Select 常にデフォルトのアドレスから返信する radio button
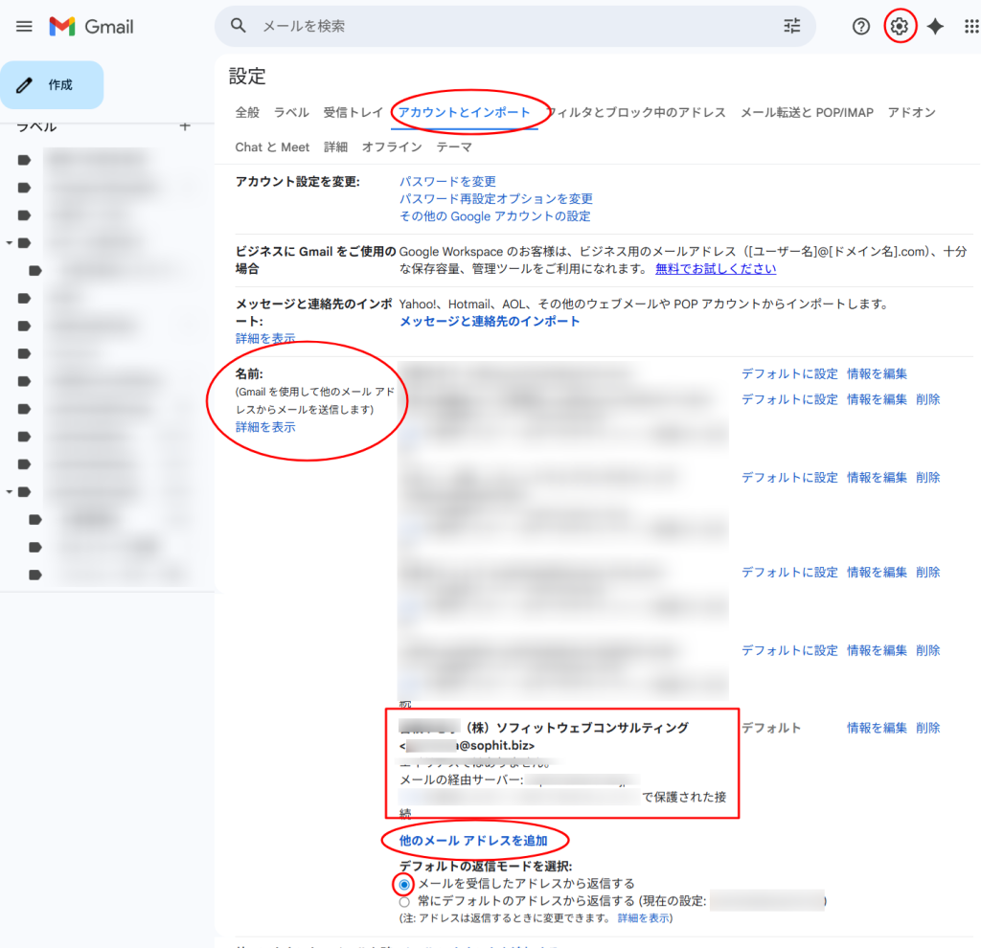 pos(404,901)
